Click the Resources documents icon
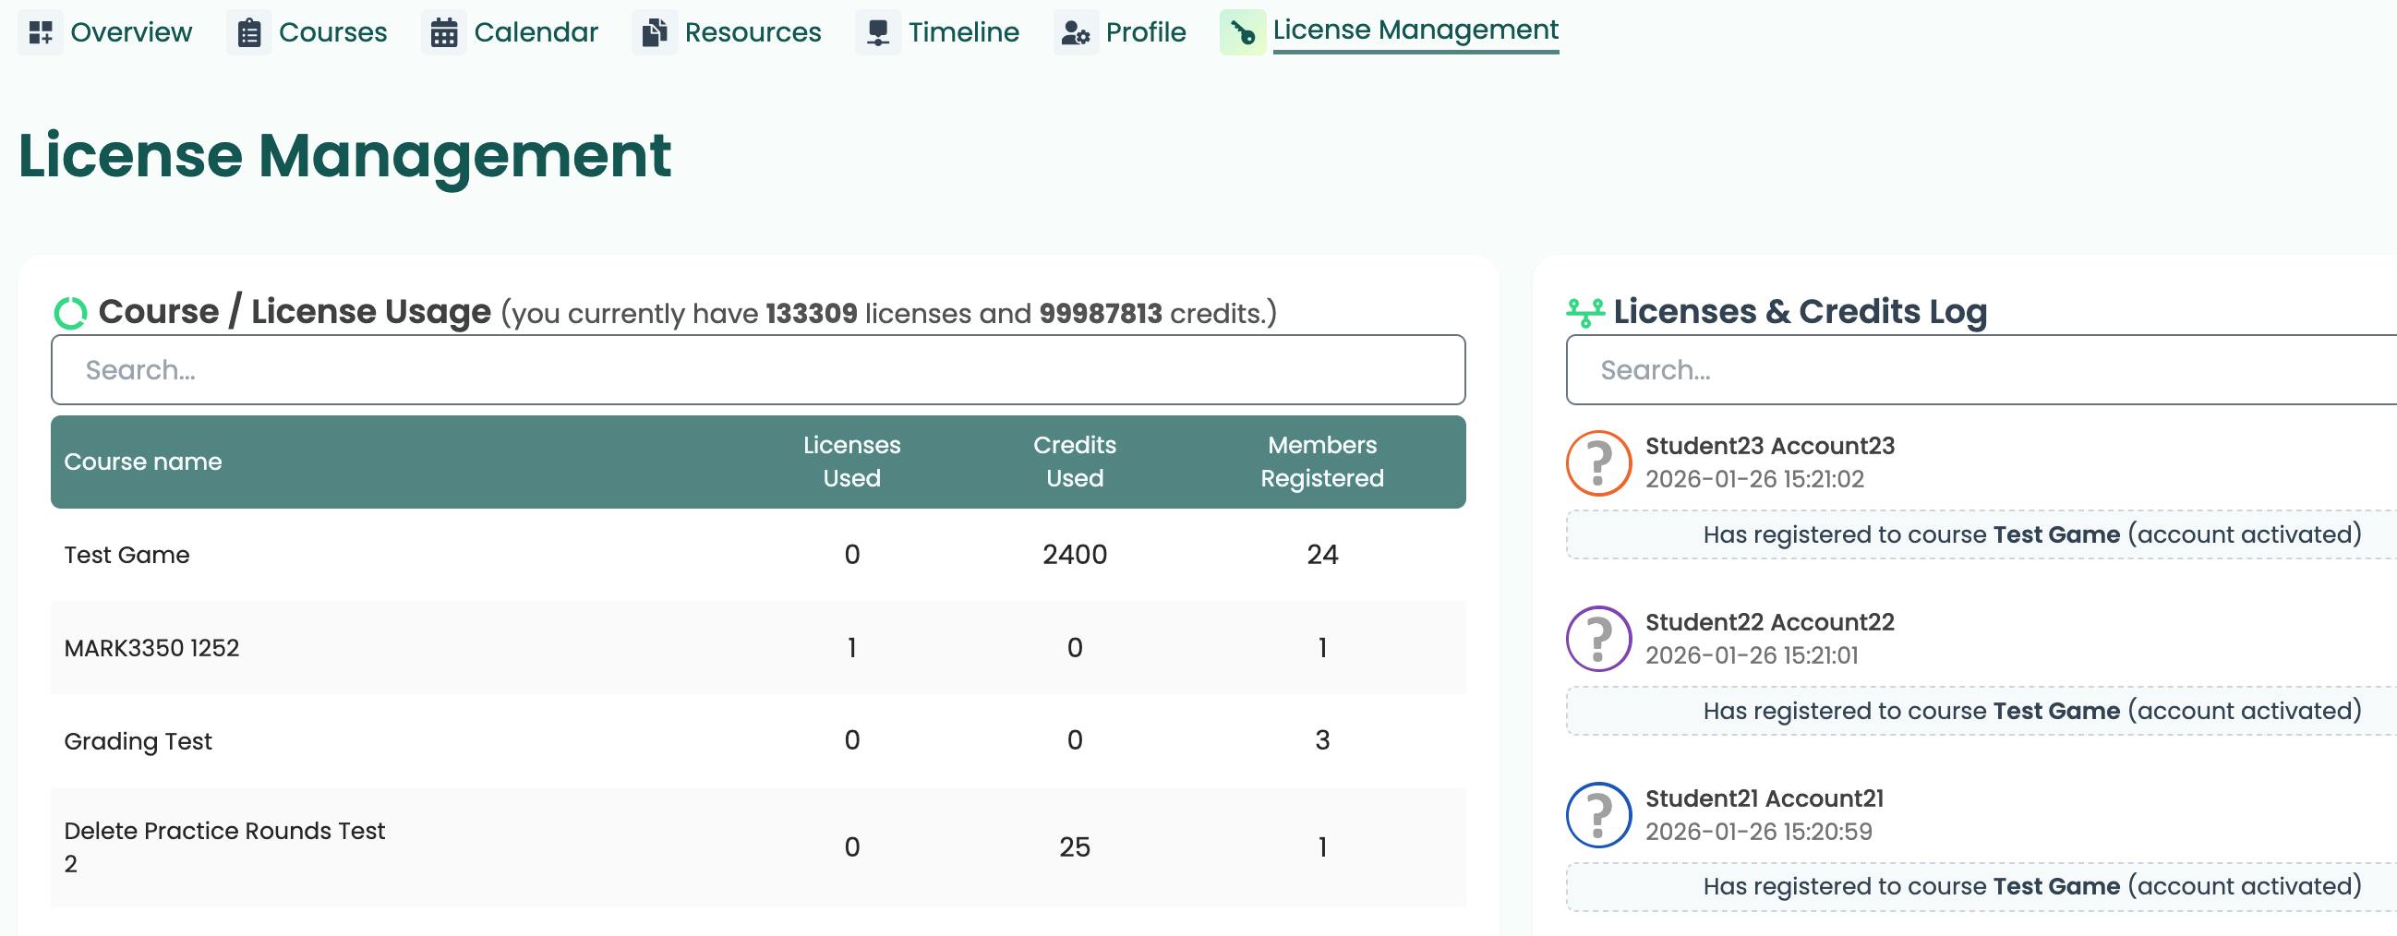Image resolution: width=2397 pixels, height=936 pixels. 655,30
